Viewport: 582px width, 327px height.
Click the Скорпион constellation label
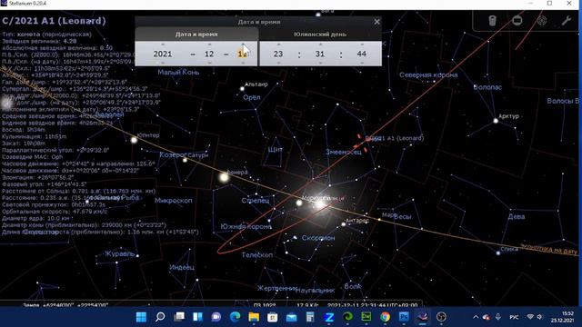point(318,238)
